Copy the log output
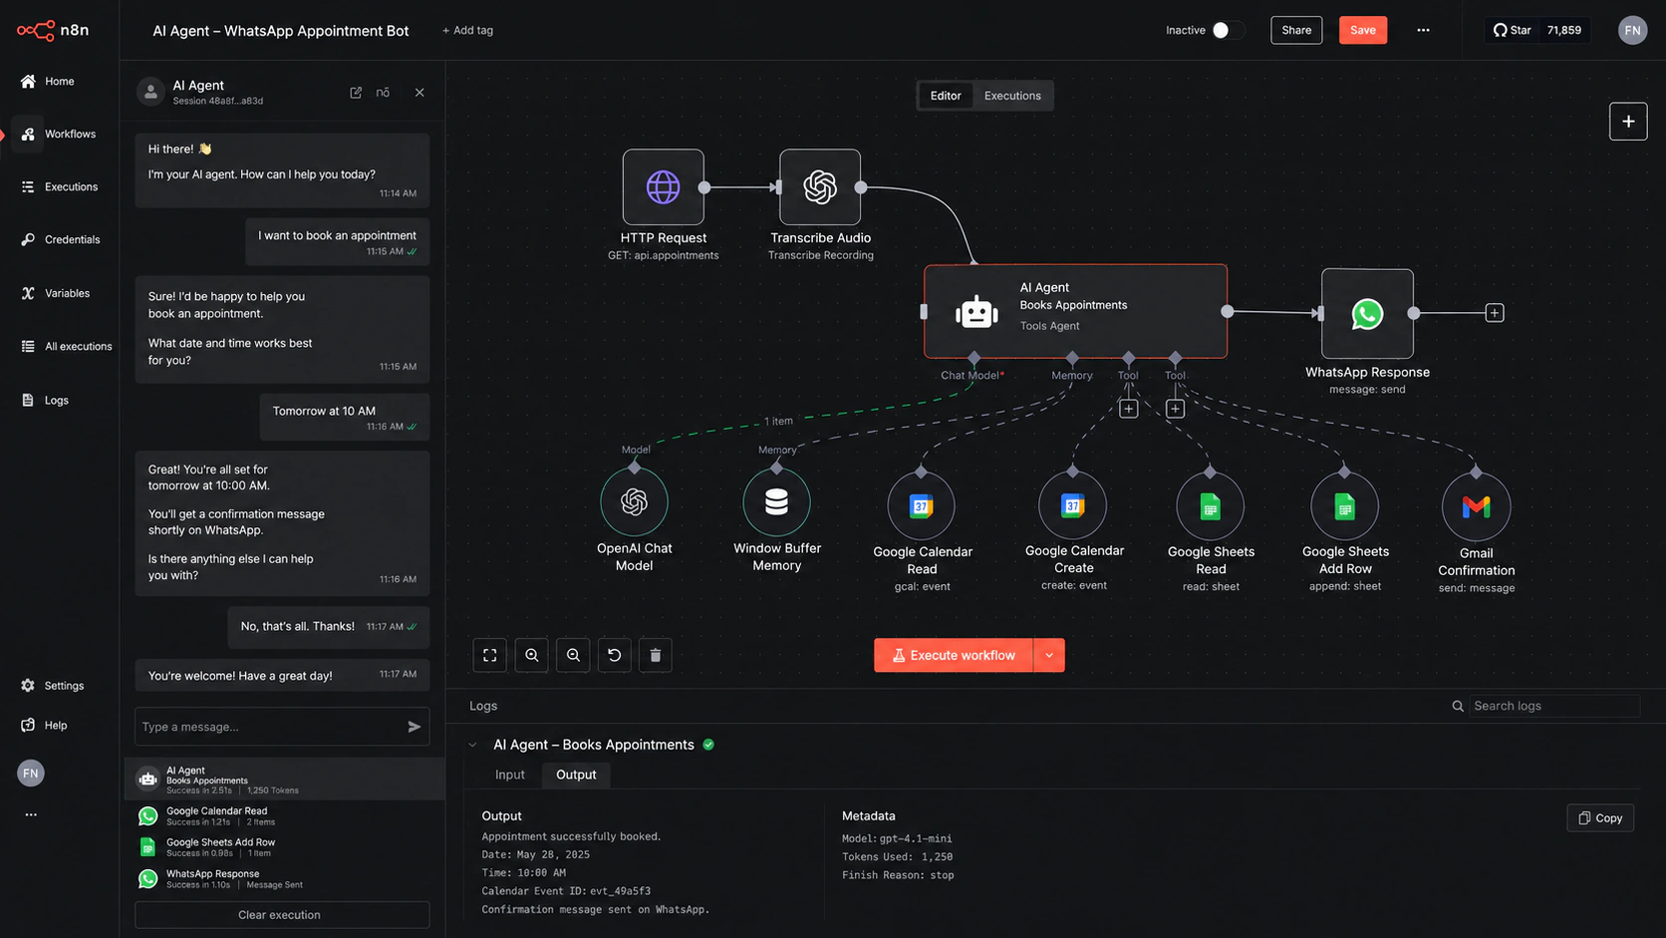The height and width of the screenshot is (938, 1666). coord(1600,817)
